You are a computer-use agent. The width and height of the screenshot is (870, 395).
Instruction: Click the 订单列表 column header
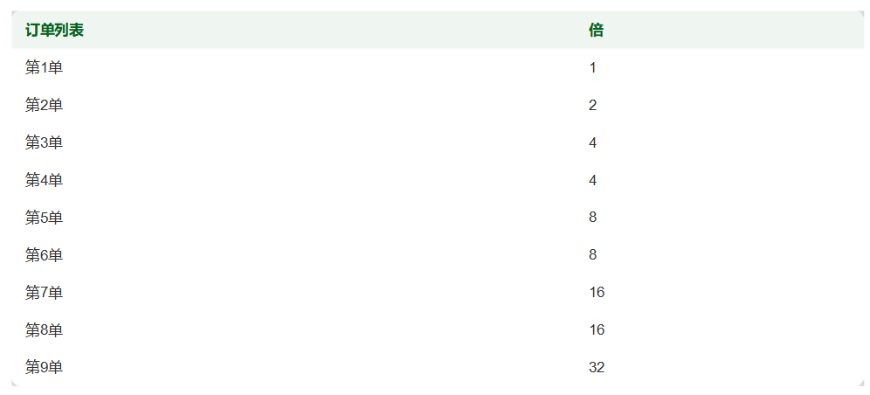(54, 31)
